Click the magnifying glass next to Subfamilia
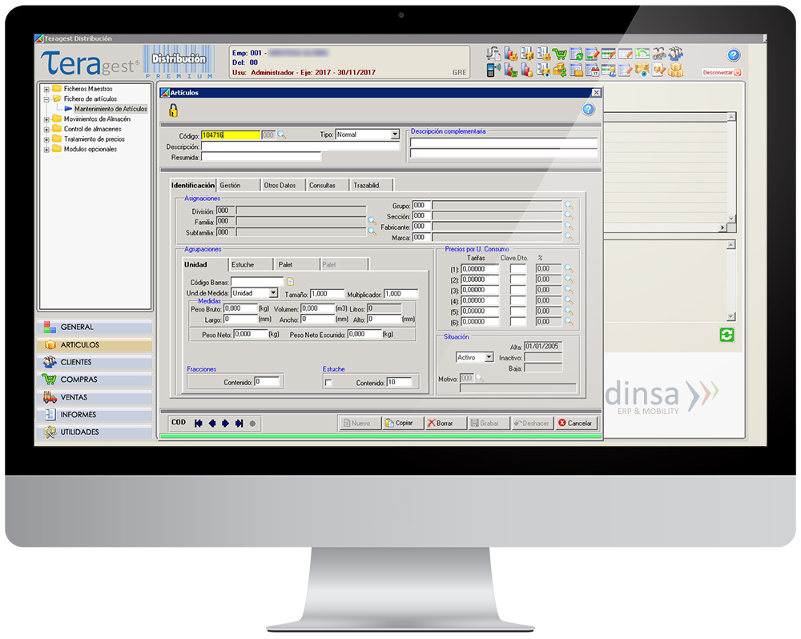Image resolution: width=801 pixels, height=639 pixels. point(370,232)
